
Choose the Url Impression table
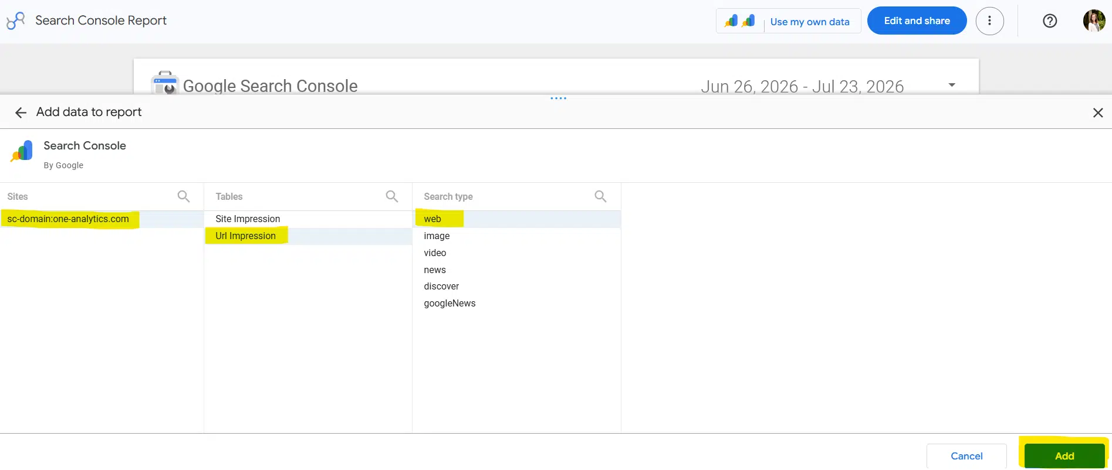pos(308,236)
